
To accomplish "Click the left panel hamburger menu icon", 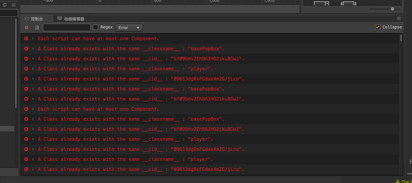I will tap(13, 5).
